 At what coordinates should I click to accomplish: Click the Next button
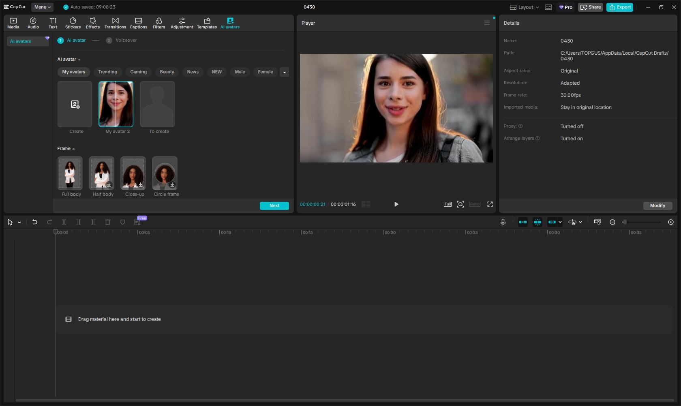coord(274,205)
